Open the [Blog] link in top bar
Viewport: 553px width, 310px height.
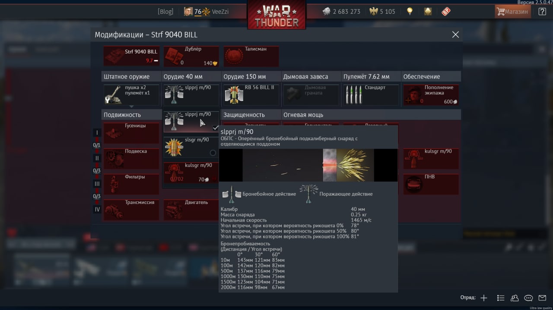165,12
